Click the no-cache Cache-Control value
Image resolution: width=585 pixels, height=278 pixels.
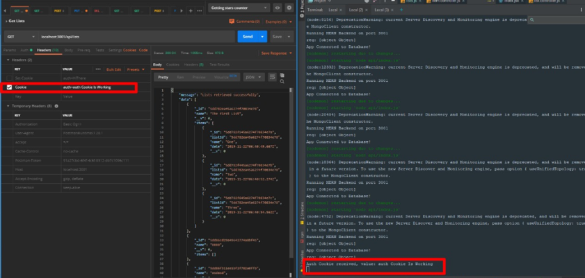click(x=70, y=152)
